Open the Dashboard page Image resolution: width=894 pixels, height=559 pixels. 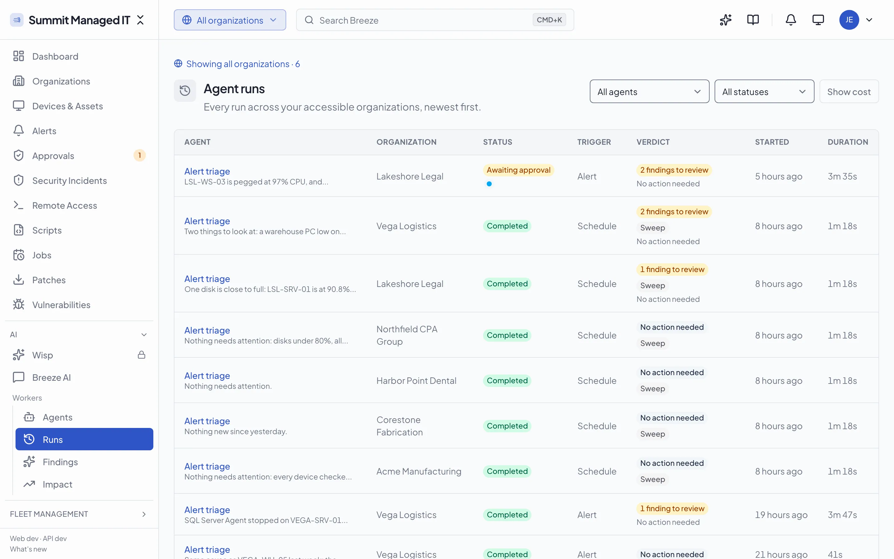click(x=79, y=56)
